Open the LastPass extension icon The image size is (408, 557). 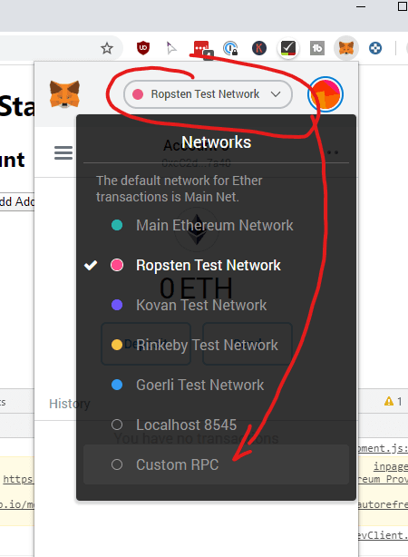click(x=203, y=49)
